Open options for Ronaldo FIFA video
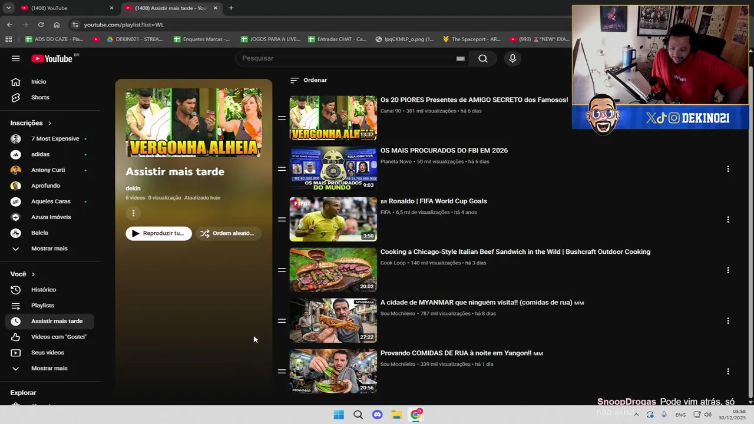The width and height of the screenshot is (754, 424). point(728,219)
